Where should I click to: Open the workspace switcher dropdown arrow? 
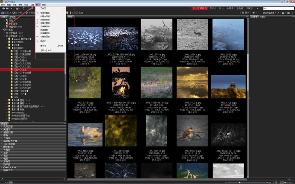257,9
